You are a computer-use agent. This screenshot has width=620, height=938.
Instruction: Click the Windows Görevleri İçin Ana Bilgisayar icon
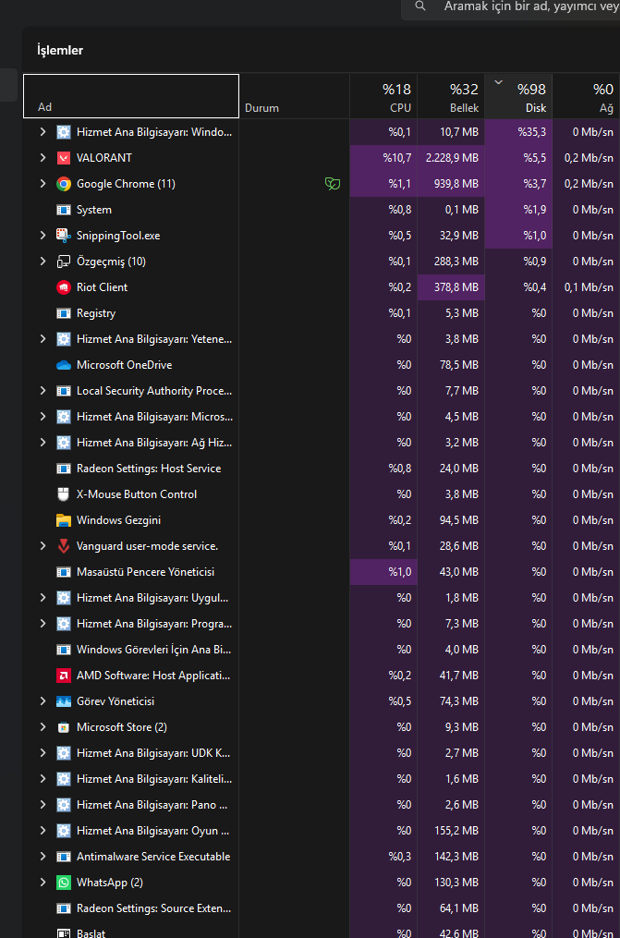(x=64, y=650)
